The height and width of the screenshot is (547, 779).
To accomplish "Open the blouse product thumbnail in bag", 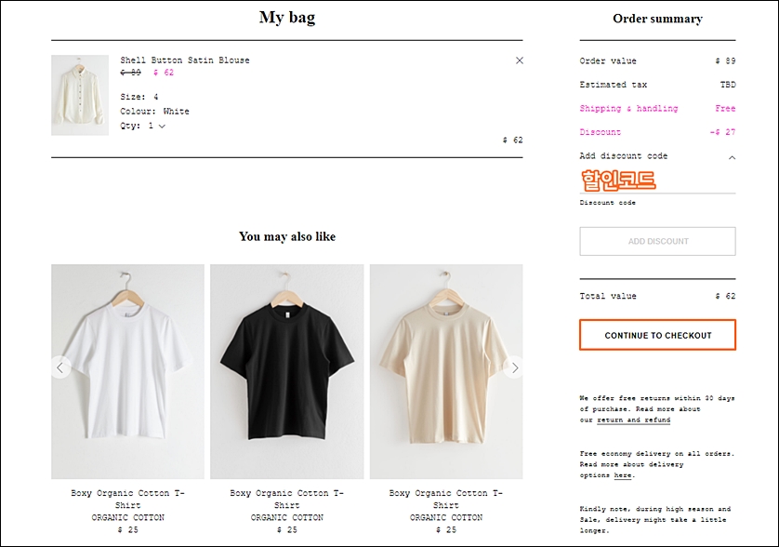I will tap(80, 95).
